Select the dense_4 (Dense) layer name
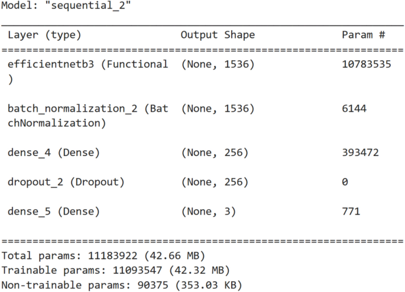Image resolution: width=405 pixels, height=292 pixels. pos(54,153)
